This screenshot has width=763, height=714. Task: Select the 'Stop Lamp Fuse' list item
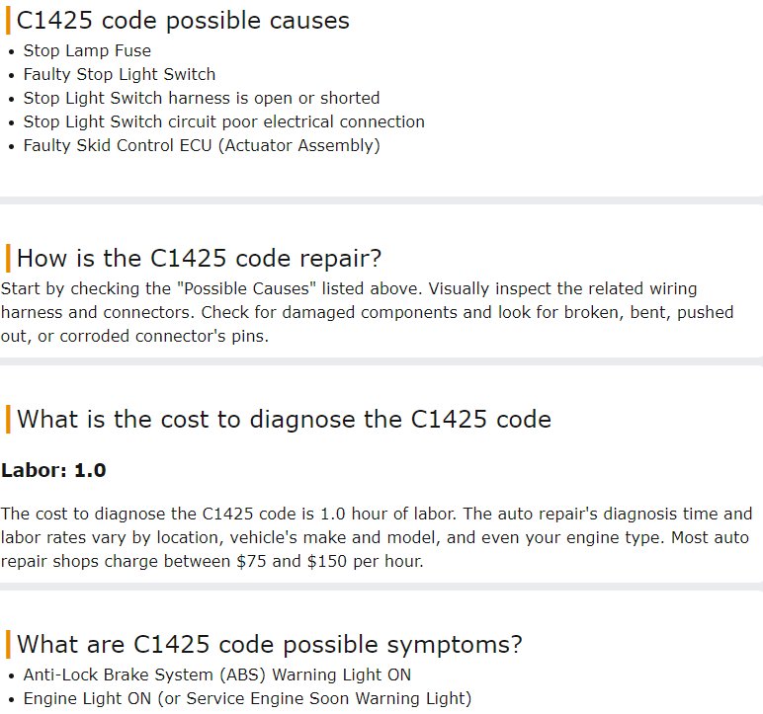[x=87, y=50]
